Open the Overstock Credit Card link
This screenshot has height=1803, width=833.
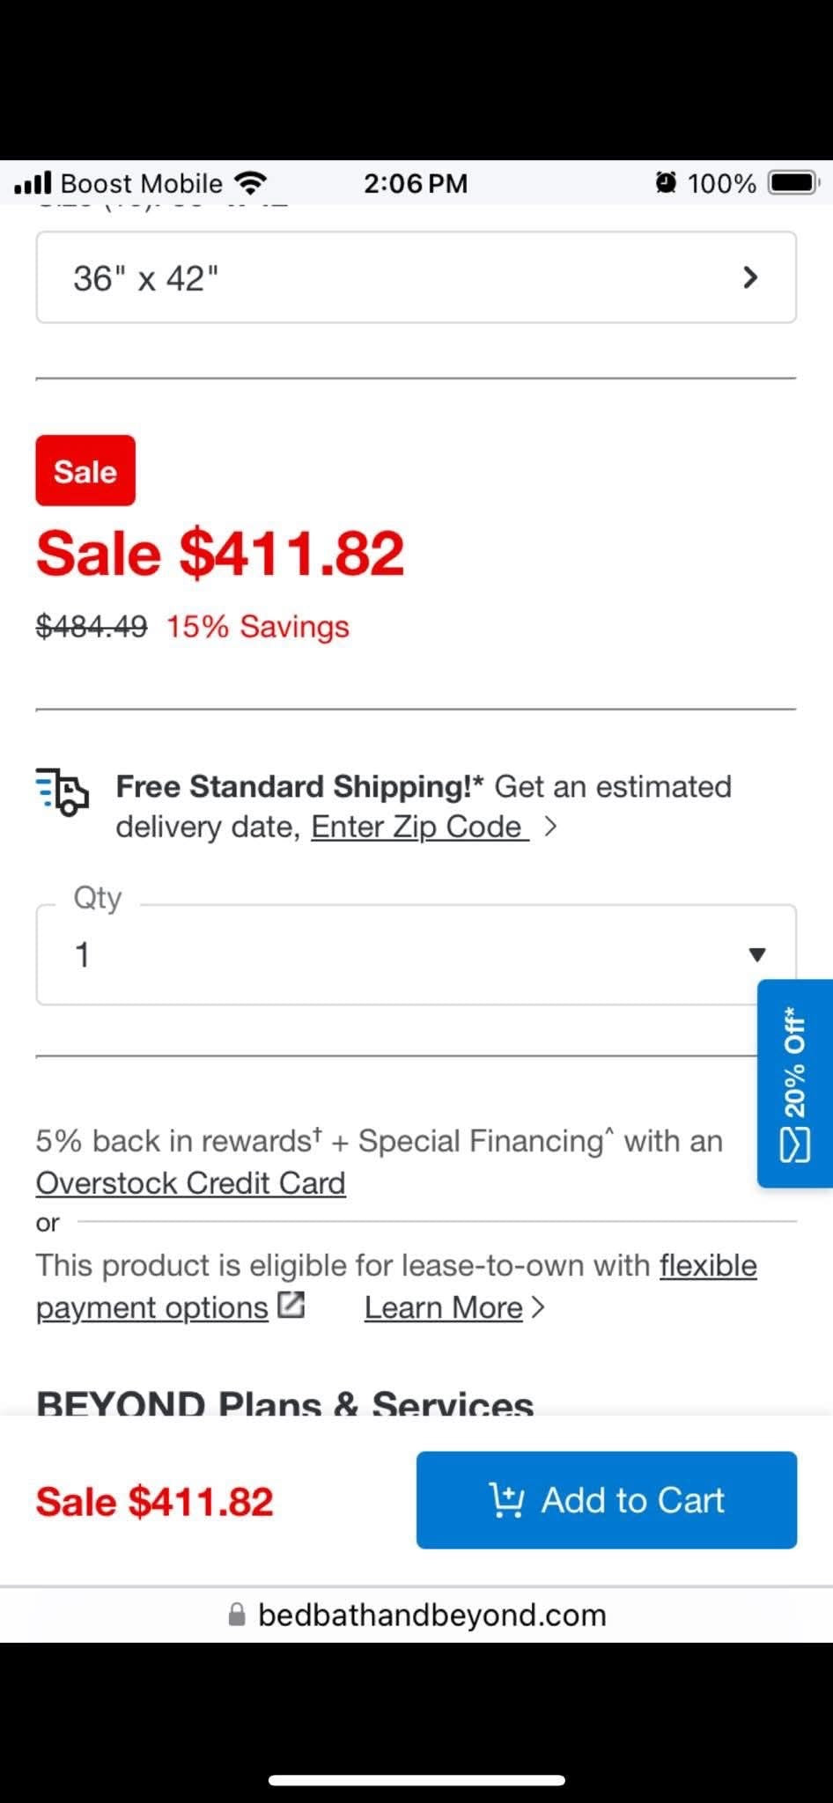pos(190,1182)
